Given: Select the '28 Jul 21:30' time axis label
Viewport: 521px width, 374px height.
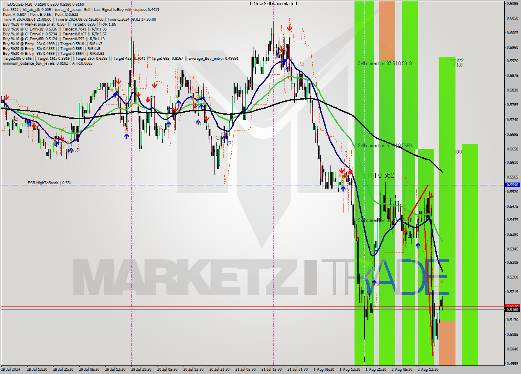Looking at the screenshot, I should click(63, 370).
